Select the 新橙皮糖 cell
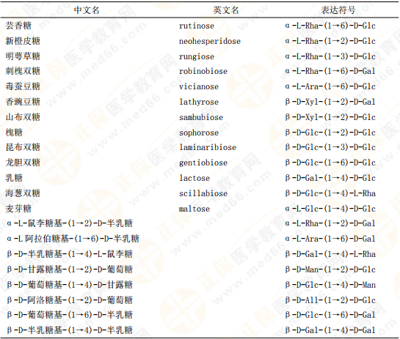Screen dimensions: 400x339 click(23, 41)
